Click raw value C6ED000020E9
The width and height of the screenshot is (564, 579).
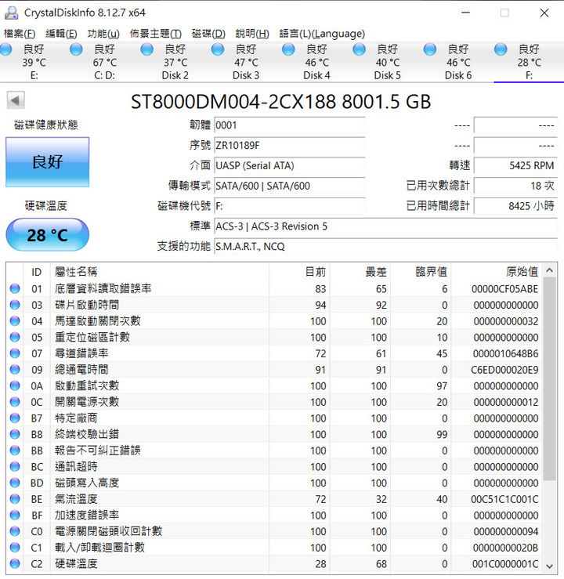point(504,370)
